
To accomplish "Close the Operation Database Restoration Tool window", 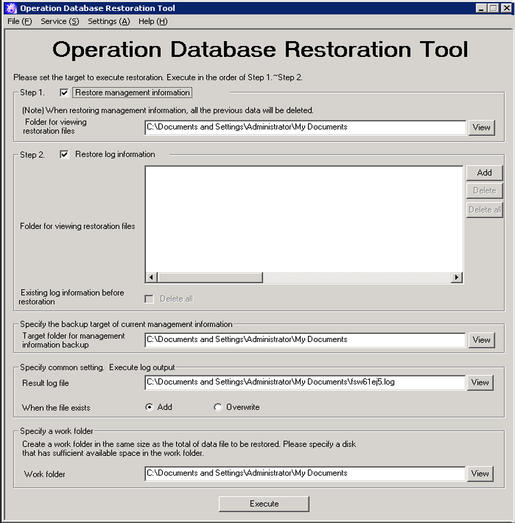I will (x=506, y=8).
